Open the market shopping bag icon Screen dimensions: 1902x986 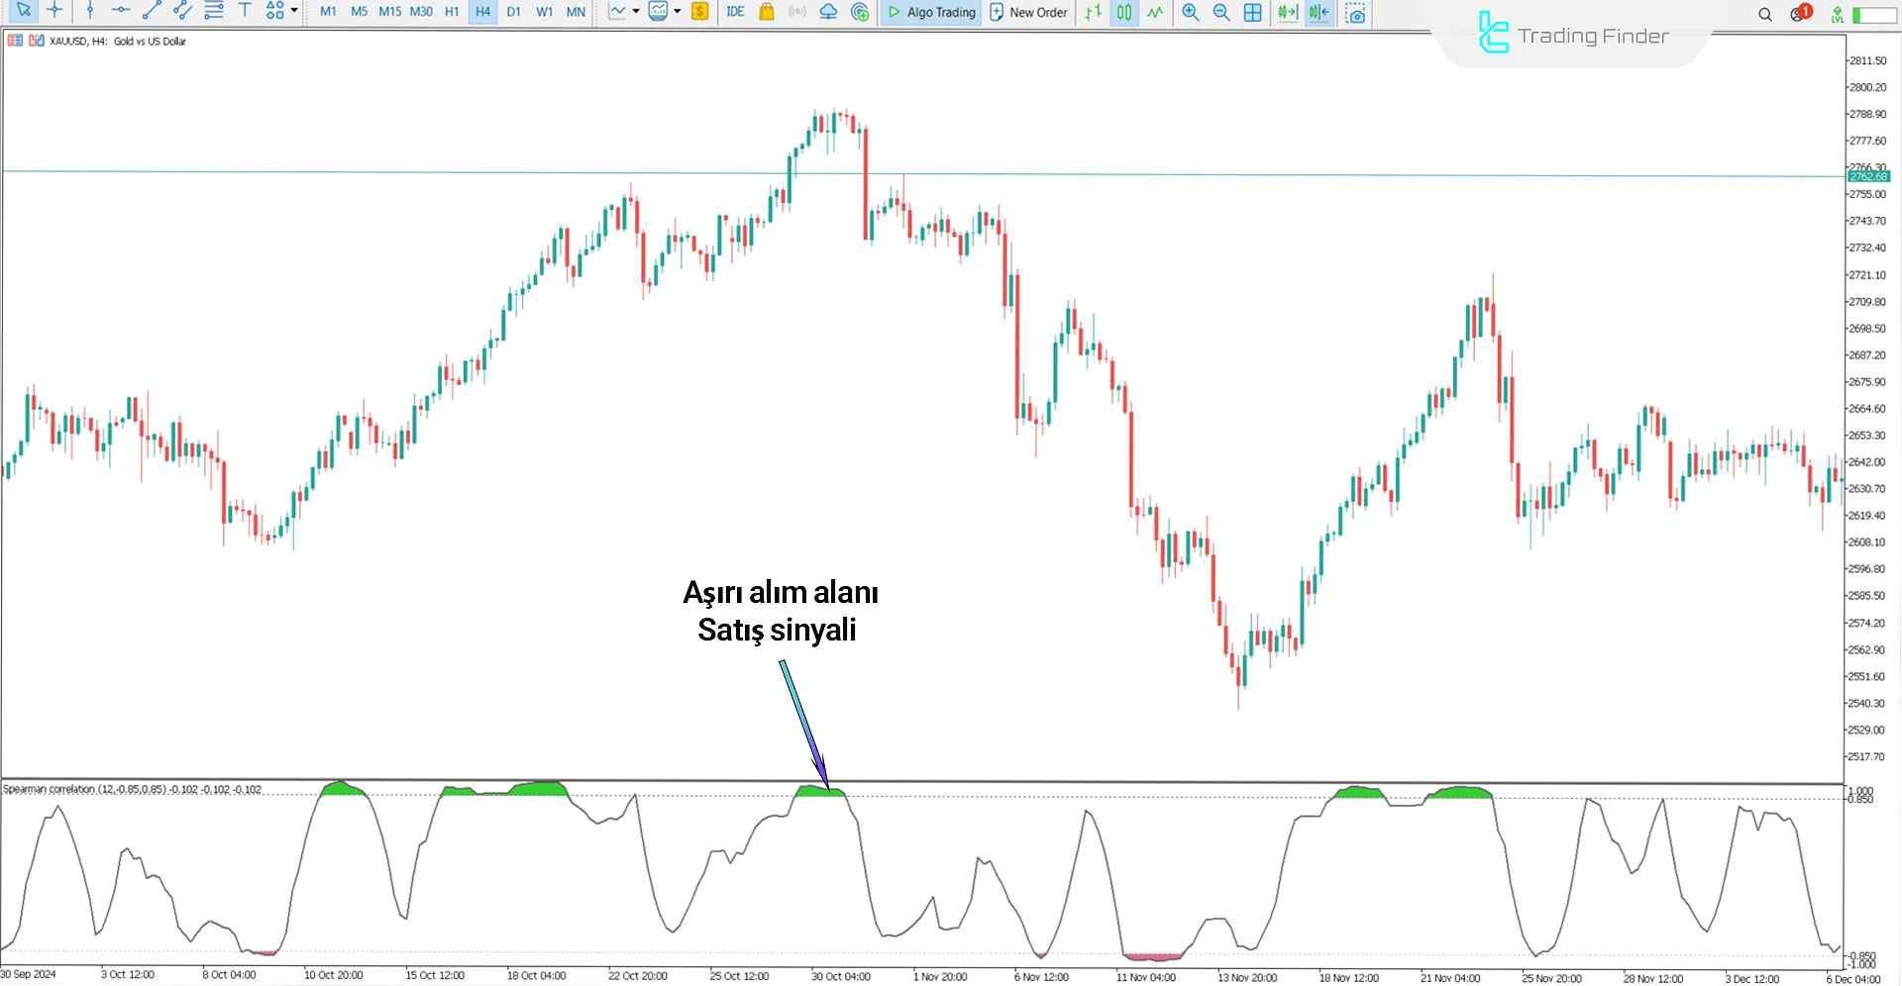(x=766, y=12)
